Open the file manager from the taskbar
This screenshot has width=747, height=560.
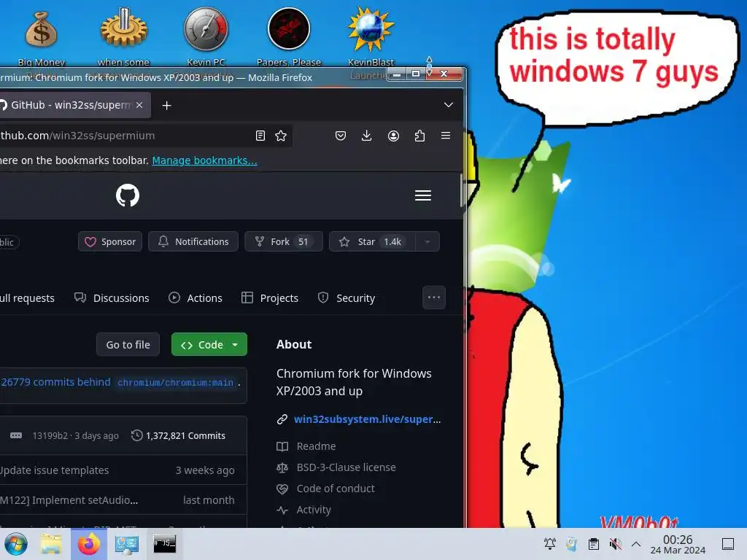pyautogui.click(x=51, y=544)
